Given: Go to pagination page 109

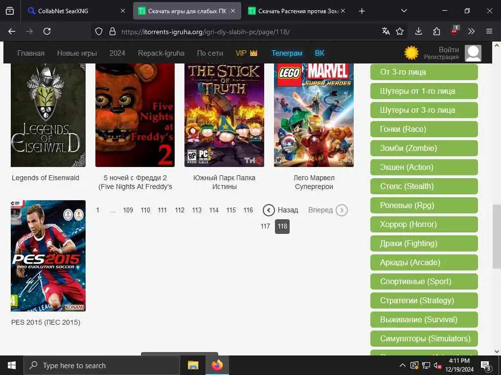Looking at the screenshot, I should pos(128,210).
